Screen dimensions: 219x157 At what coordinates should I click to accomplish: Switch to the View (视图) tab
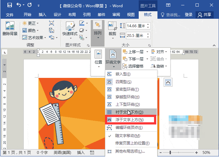click(131, 14)
